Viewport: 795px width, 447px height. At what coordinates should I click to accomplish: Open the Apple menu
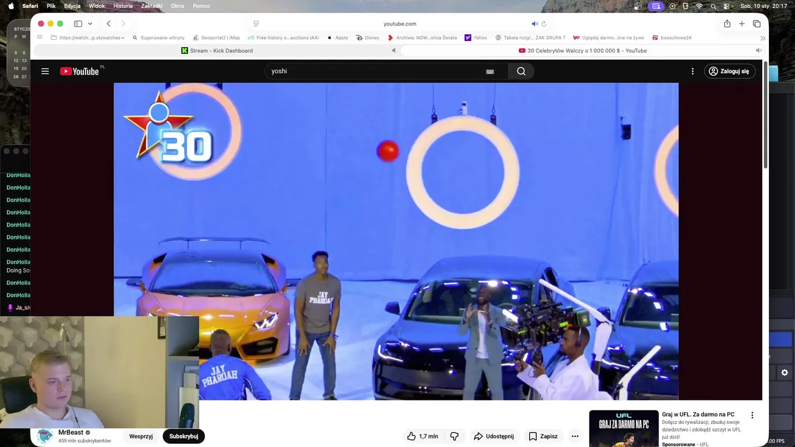click(11, 6)
